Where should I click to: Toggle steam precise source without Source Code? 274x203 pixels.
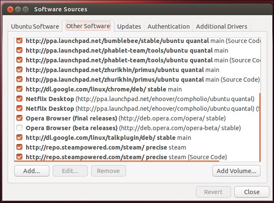(x=19, y=147)
